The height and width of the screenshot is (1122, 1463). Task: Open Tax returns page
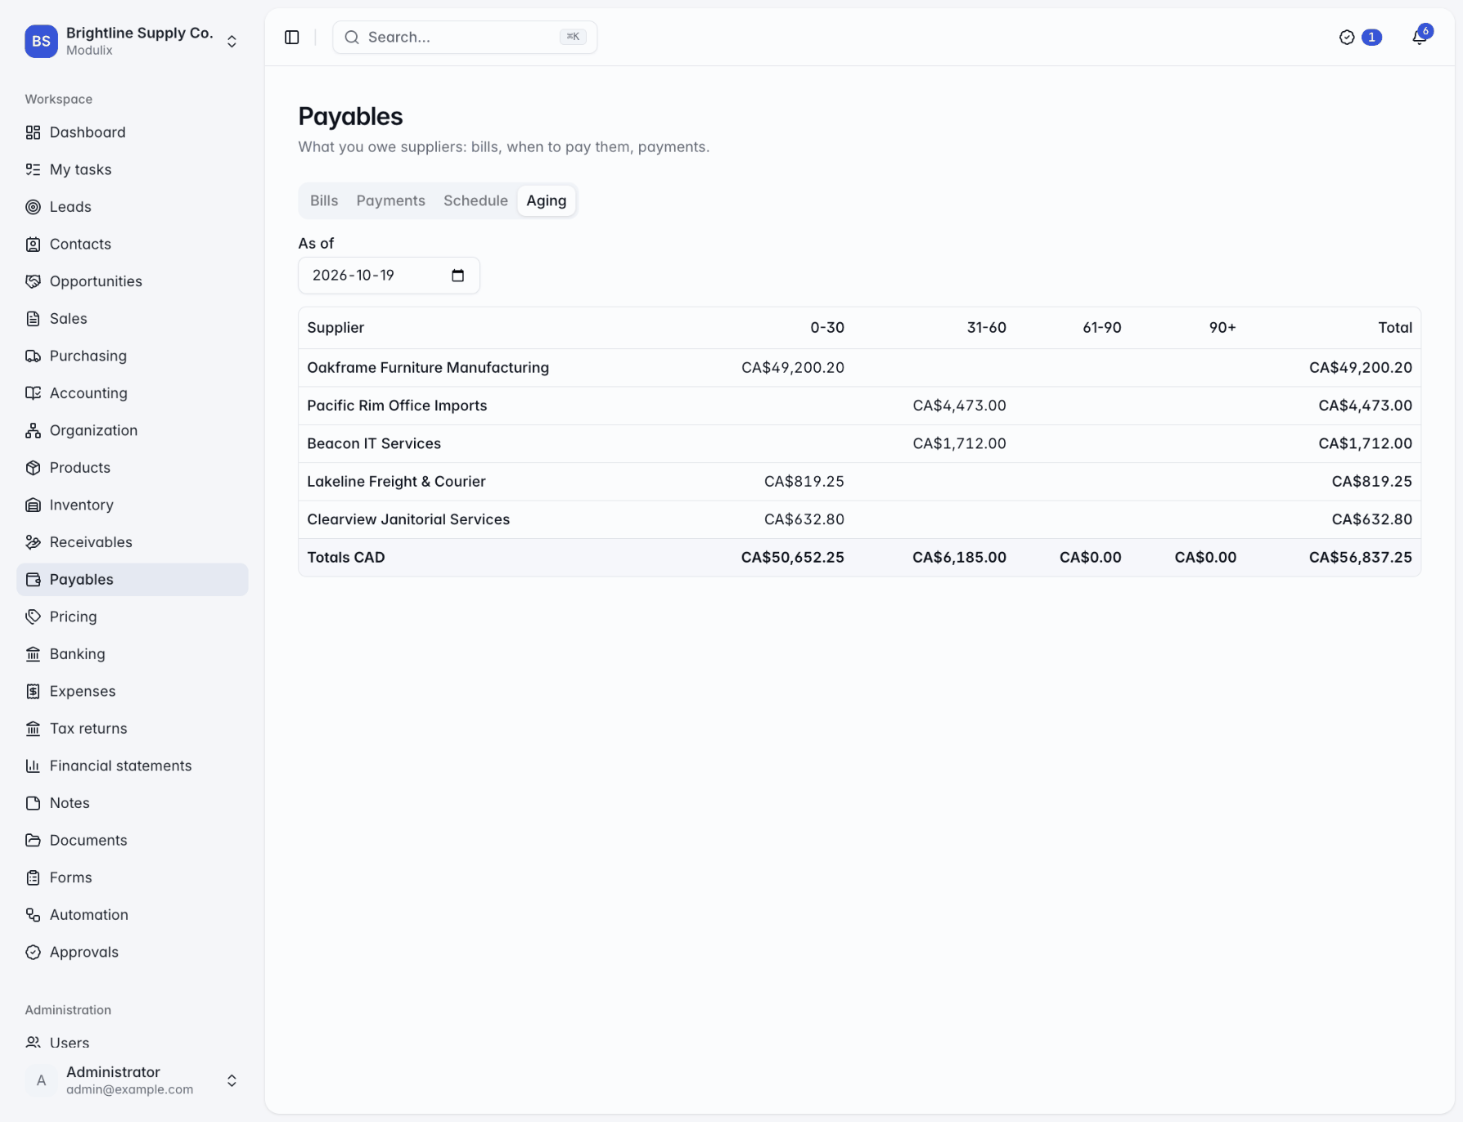(x=133, y=729)
